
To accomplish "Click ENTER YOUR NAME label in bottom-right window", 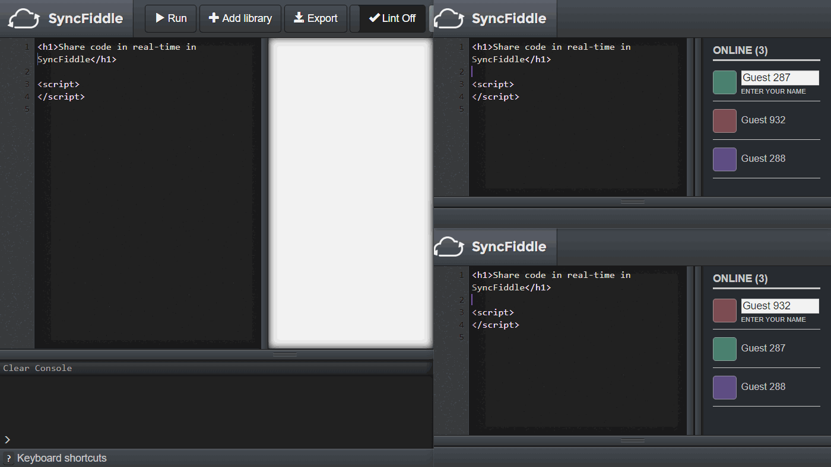I will (773, 319).
